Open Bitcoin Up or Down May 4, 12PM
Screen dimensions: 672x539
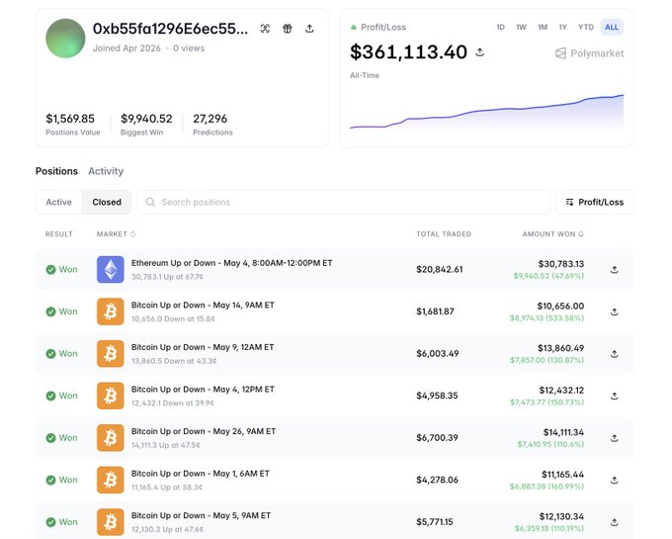coord(203,389)
